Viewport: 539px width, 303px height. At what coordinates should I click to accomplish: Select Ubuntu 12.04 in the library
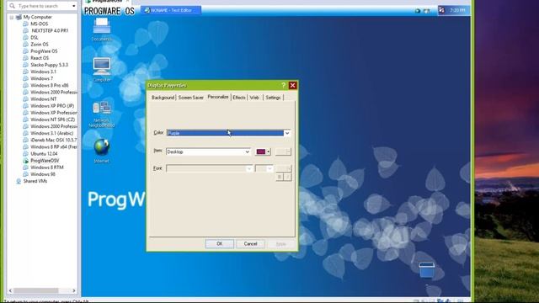pyautogui.click(x=44, y=153)
